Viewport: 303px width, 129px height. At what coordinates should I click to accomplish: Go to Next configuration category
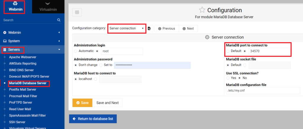pos(188,29)
